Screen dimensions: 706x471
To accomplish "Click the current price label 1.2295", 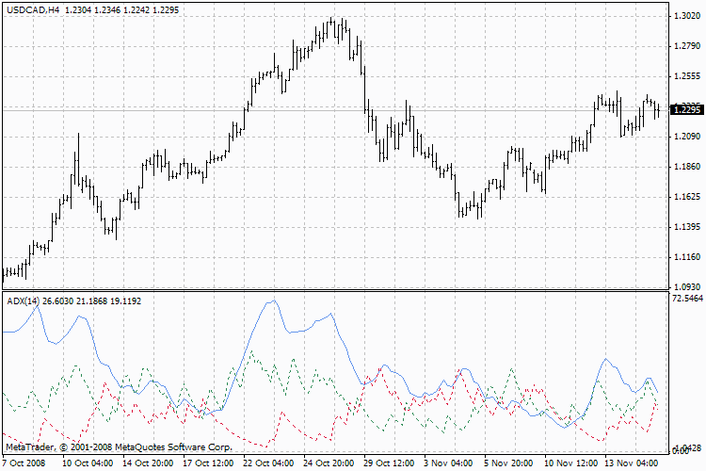I will 684,110.
